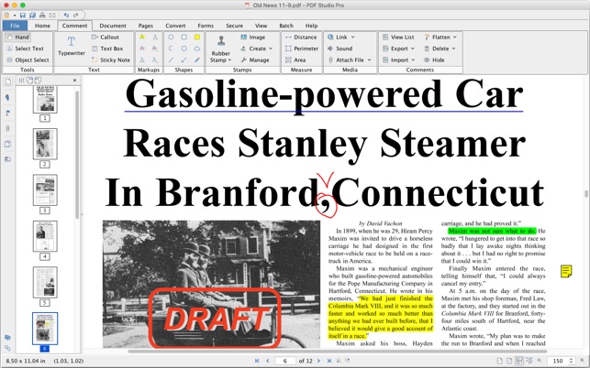Select the yellow rectangle shape swatch

[196, 38]
